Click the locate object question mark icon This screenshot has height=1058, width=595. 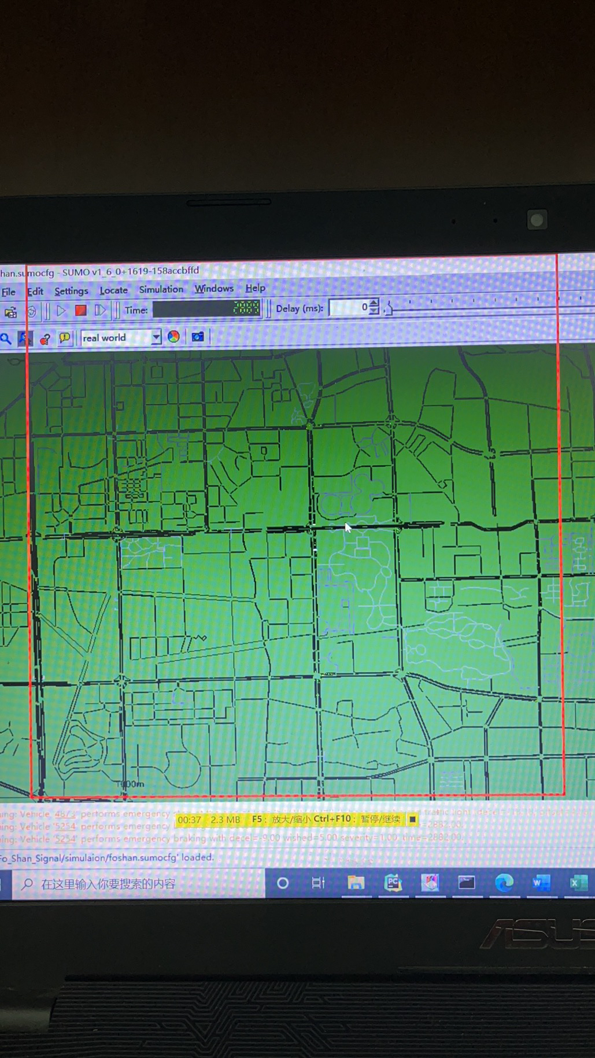(45, 338)
